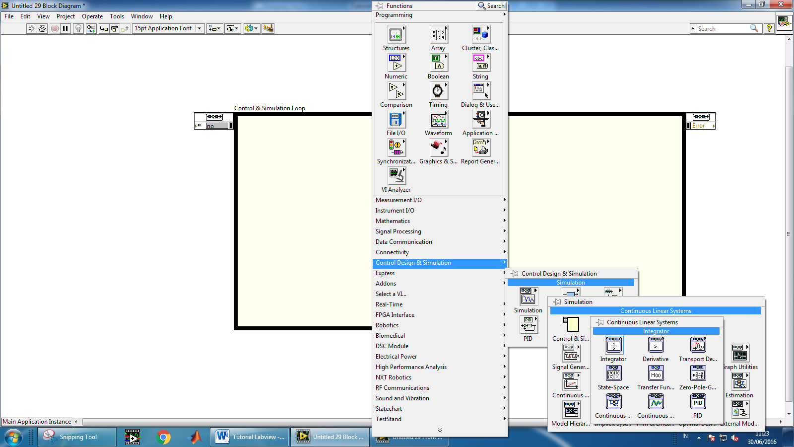Screen dimensions: 794x447
Task: Pin the Continuous Linear Systems palette
Action: coord(600,322)
